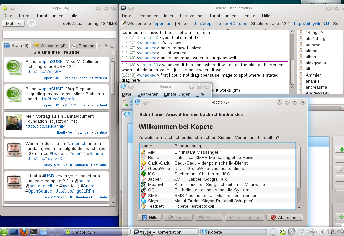Pick the GroupWise protocol icon
The height and width of the screenshot is (236, 344).
pyautogui.click(x=143, y=168)
